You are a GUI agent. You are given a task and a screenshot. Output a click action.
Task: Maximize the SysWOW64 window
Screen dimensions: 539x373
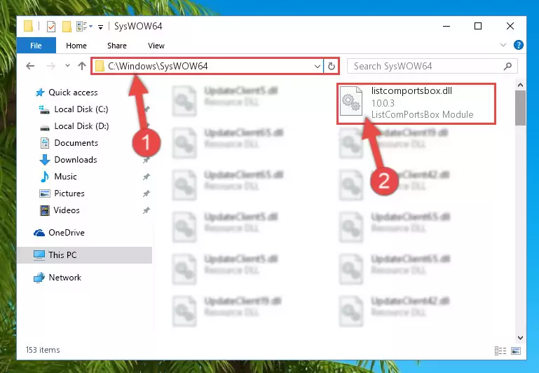(x=478, y=26)
